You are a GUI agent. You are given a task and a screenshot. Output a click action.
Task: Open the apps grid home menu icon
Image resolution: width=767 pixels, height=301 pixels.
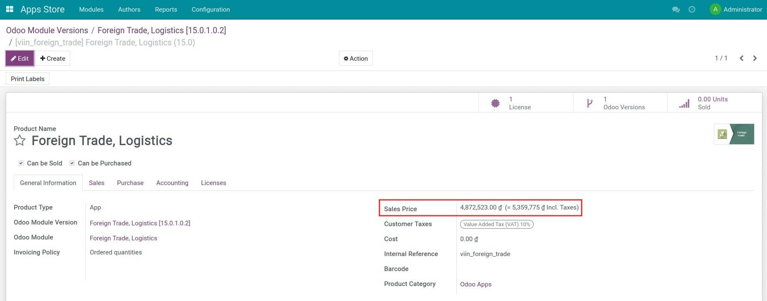point(10,9)
